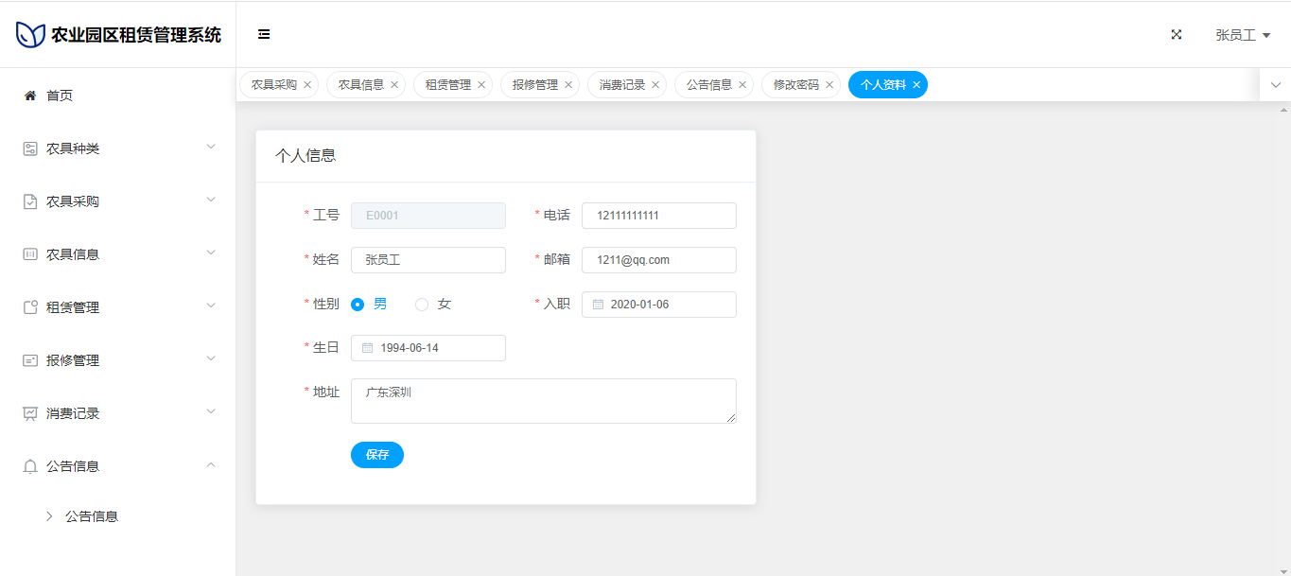Click the bell icon for 公告信息
This screenshot has height=576, width=1291.
[30, 466]
